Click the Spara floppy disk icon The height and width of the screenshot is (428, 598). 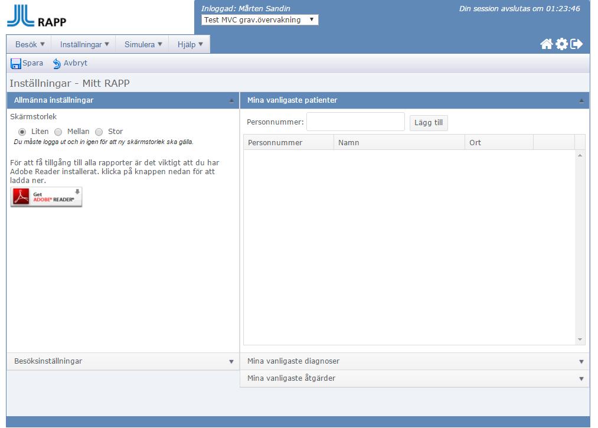point(15,64)
